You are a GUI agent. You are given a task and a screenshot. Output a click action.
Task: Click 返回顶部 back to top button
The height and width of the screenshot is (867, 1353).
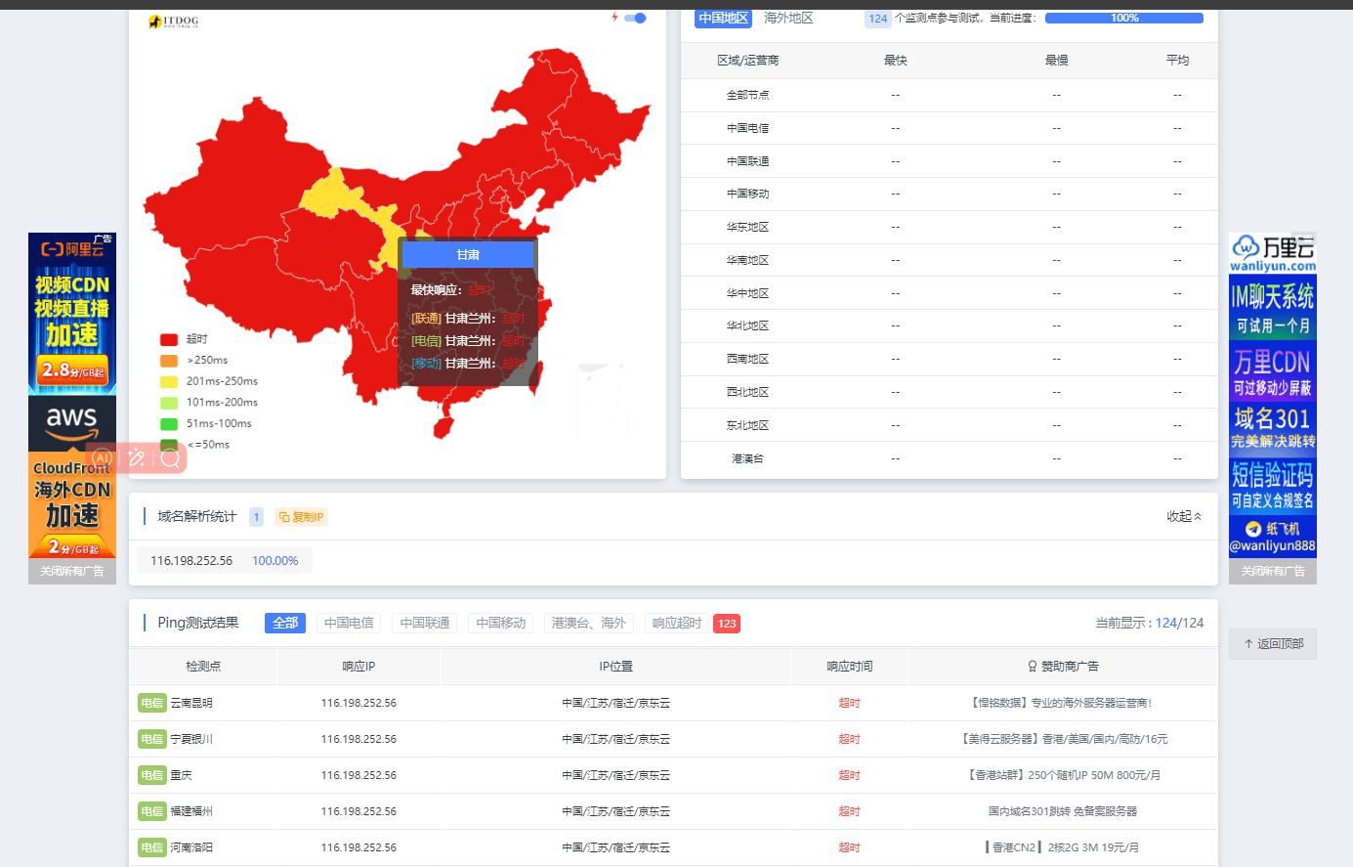click(x=1273, y=644)
